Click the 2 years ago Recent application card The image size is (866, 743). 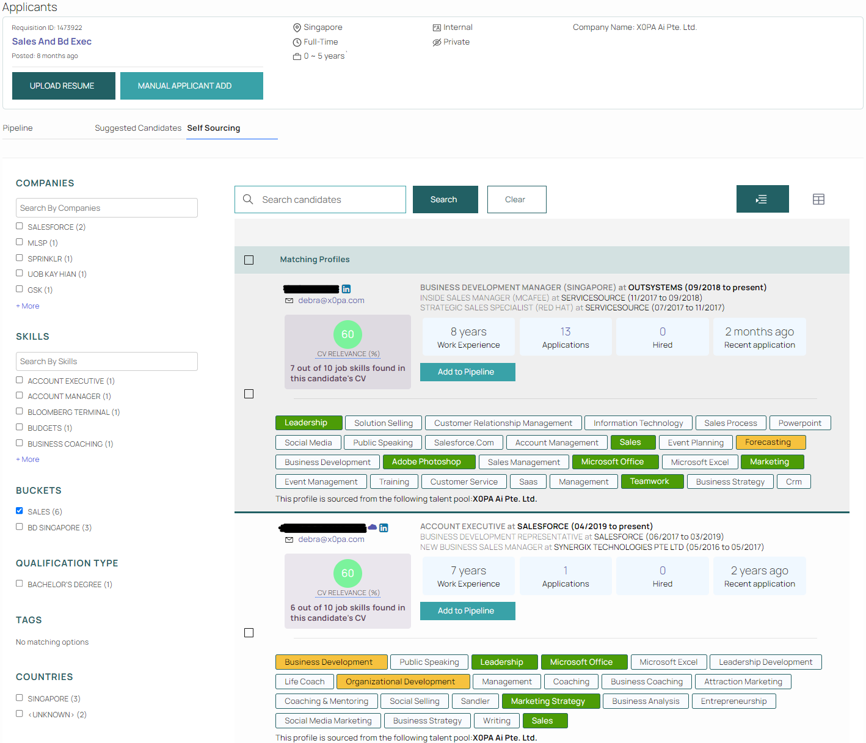pos(760,576)
